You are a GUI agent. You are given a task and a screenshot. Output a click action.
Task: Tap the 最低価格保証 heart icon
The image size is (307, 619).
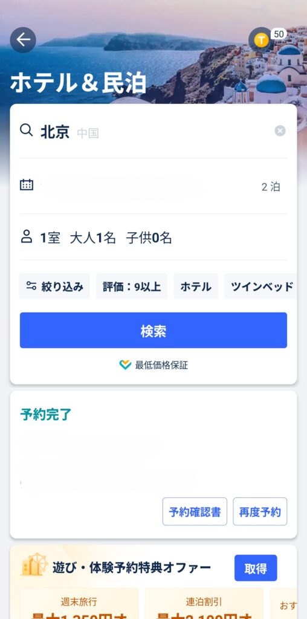125,365
